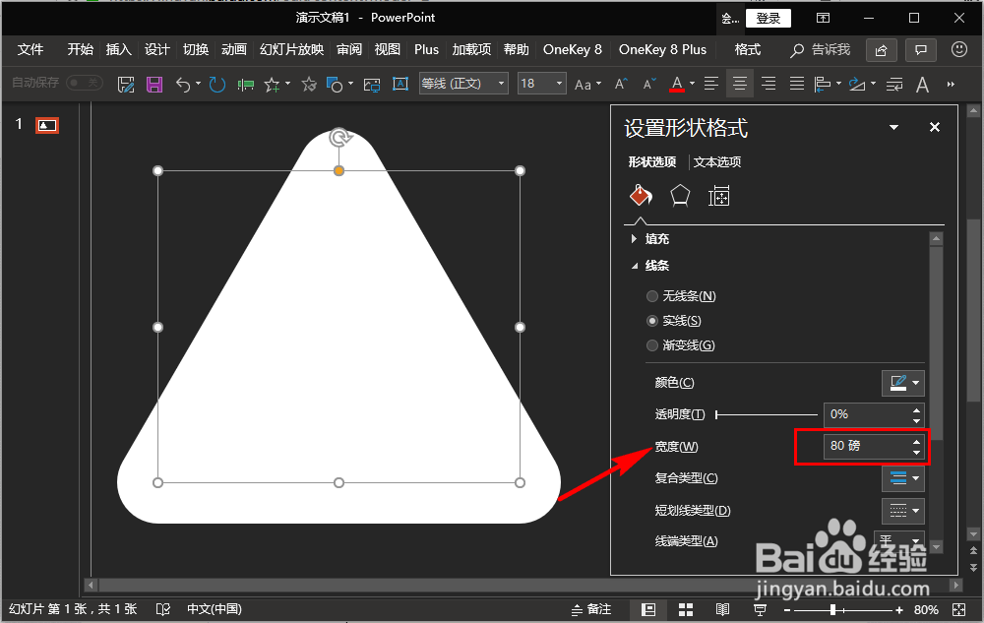The width and height of the screenshot is (984, 623).
Task: Open the 格式 ribbon tab
Action: (x=748, y=49)
